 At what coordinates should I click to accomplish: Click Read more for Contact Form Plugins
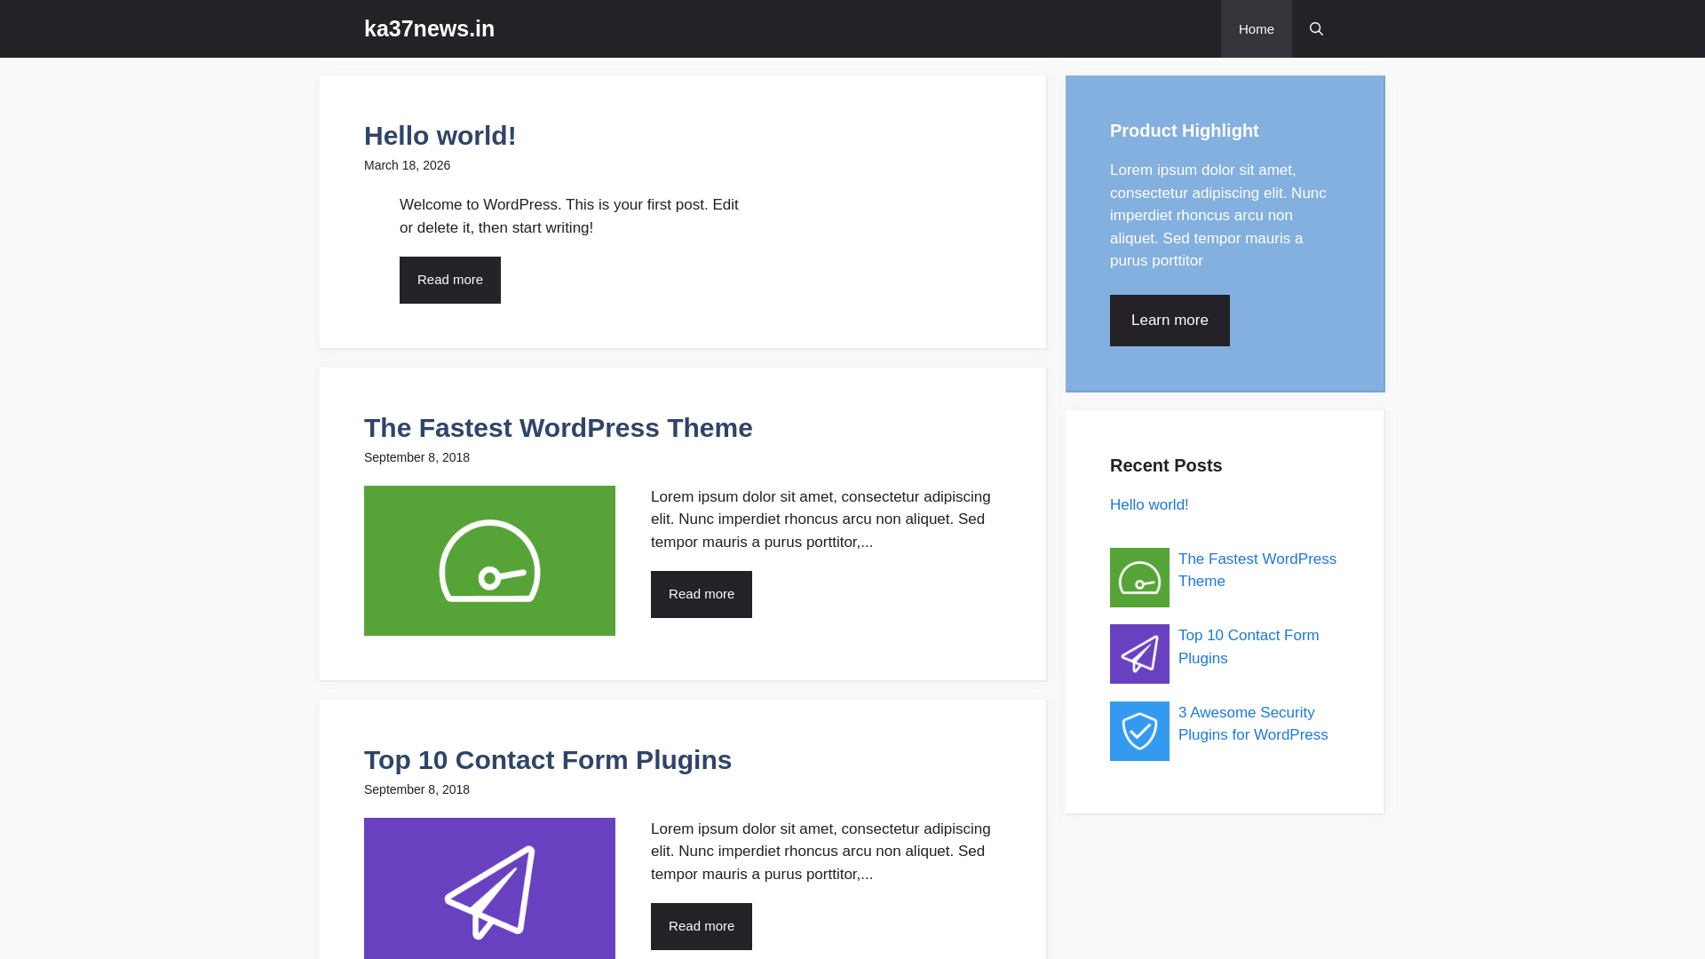pos(701,926)
